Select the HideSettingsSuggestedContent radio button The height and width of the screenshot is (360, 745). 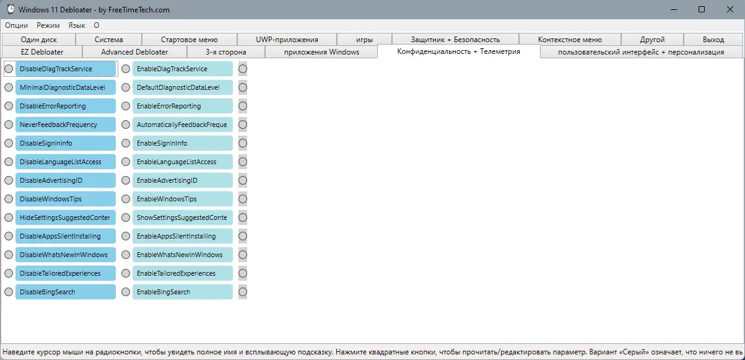pos(9,217)
